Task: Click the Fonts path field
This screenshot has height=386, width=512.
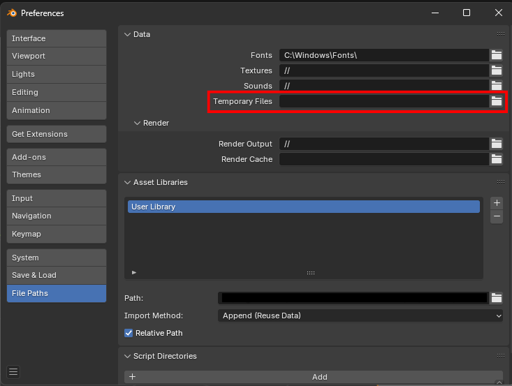Action: [x=384, y=55]
